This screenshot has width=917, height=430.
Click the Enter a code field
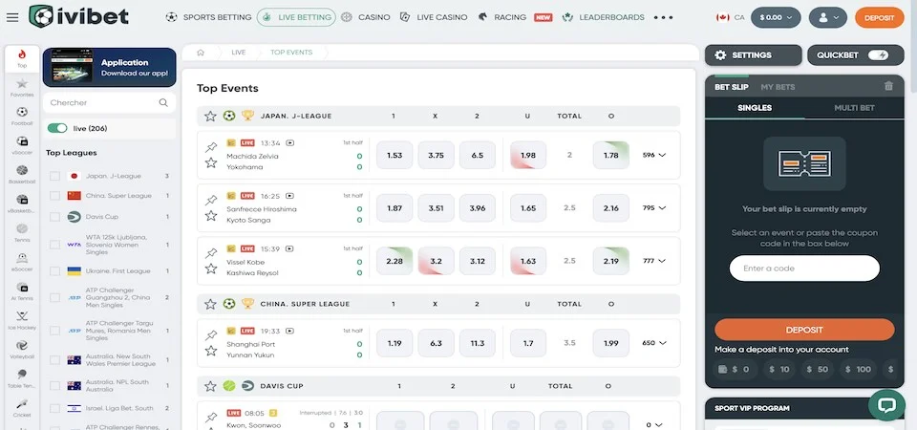804,269
